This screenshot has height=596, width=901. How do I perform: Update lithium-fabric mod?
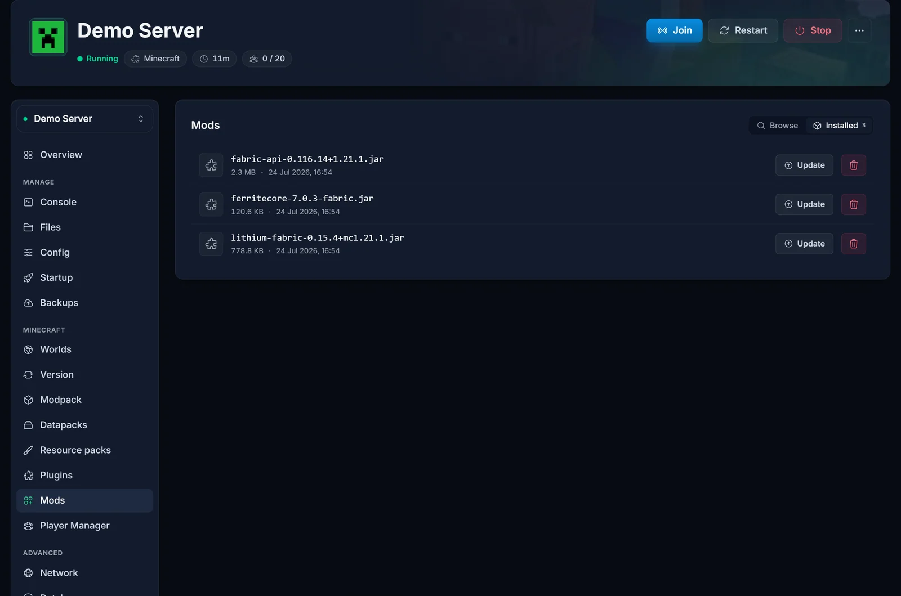tap(804, 244)
